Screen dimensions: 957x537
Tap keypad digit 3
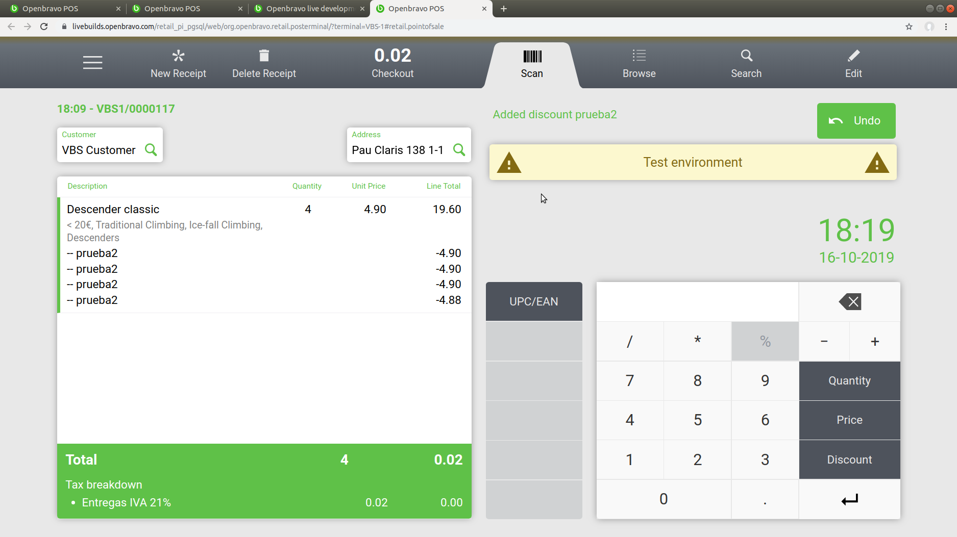tap(765, 460)
